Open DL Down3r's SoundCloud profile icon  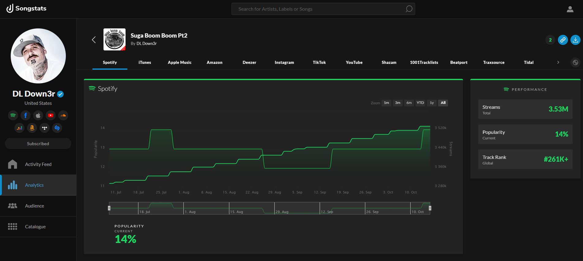[63, 116]
